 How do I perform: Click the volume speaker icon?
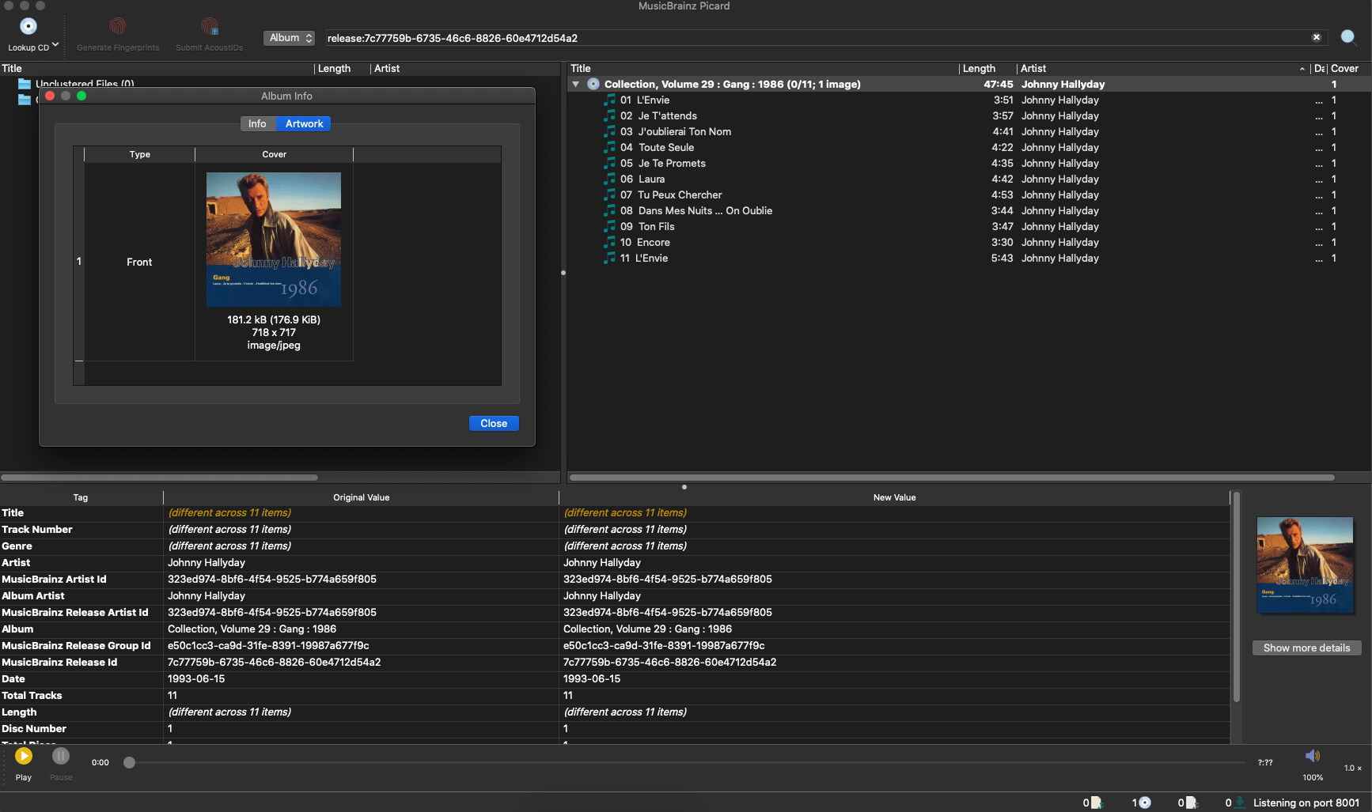1313,756
